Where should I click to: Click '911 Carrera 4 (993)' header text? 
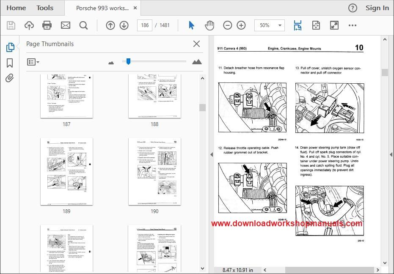pos(232,49)
